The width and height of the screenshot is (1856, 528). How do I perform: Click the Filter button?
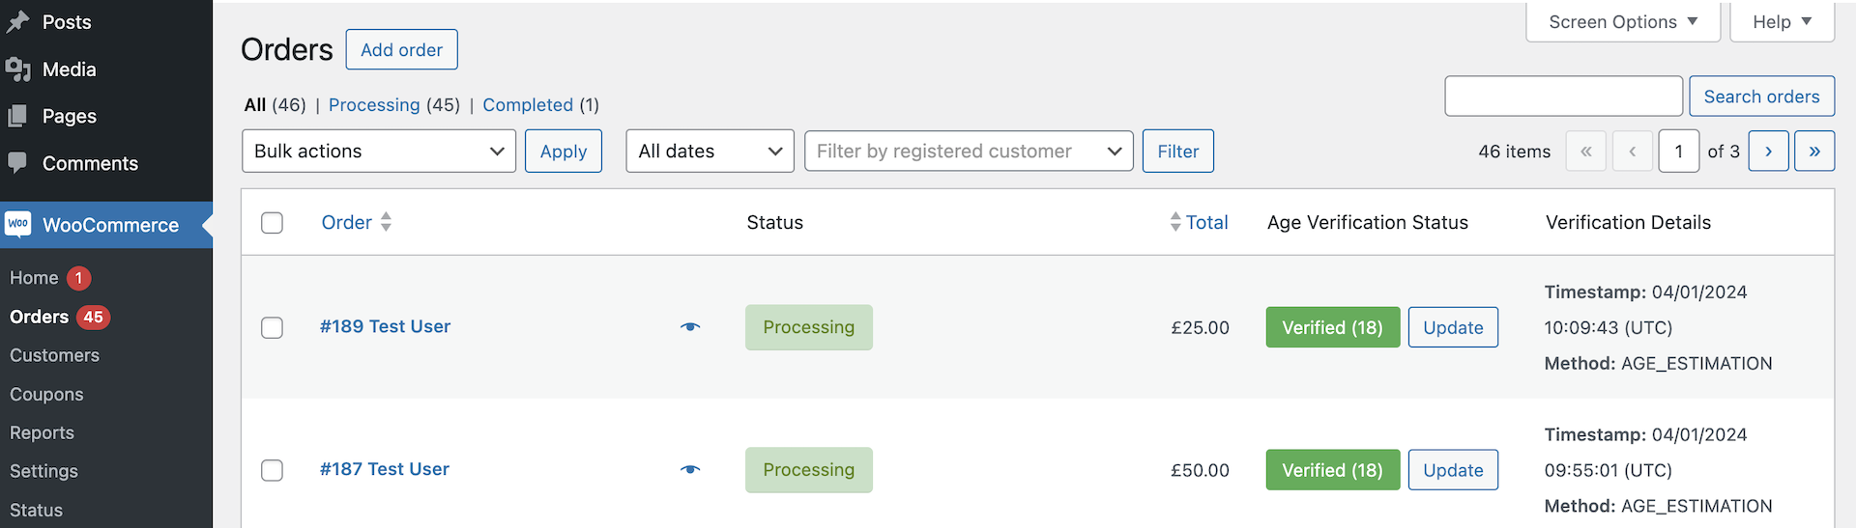(1178, 152)
